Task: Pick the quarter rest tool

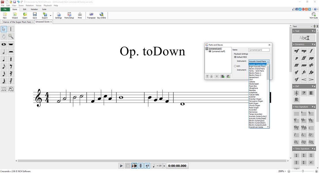Action: coord(11,59)
